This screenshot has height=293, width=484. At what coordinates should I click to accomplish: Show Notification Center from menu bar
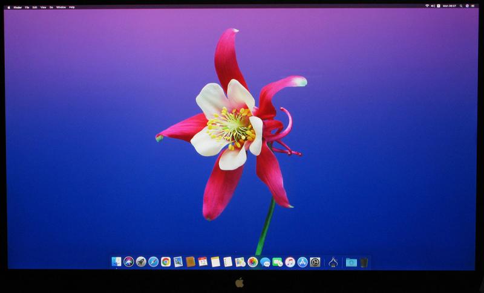coord(474,6)
